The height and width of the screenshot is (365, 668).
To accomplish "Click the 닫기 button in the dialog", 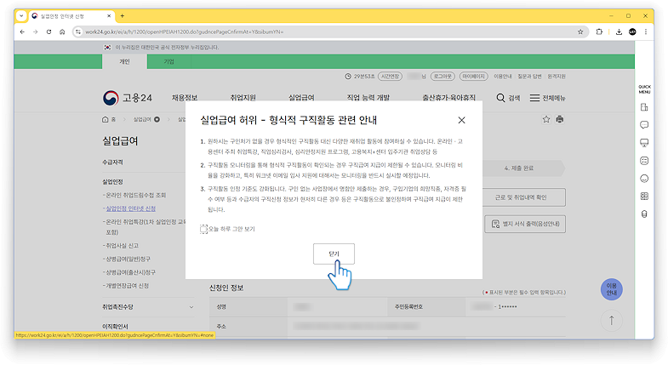I will pyautogui.click(x=334, y=254).
